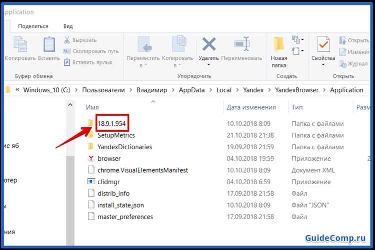Select the clidmgr application icon

pos(91,182)
